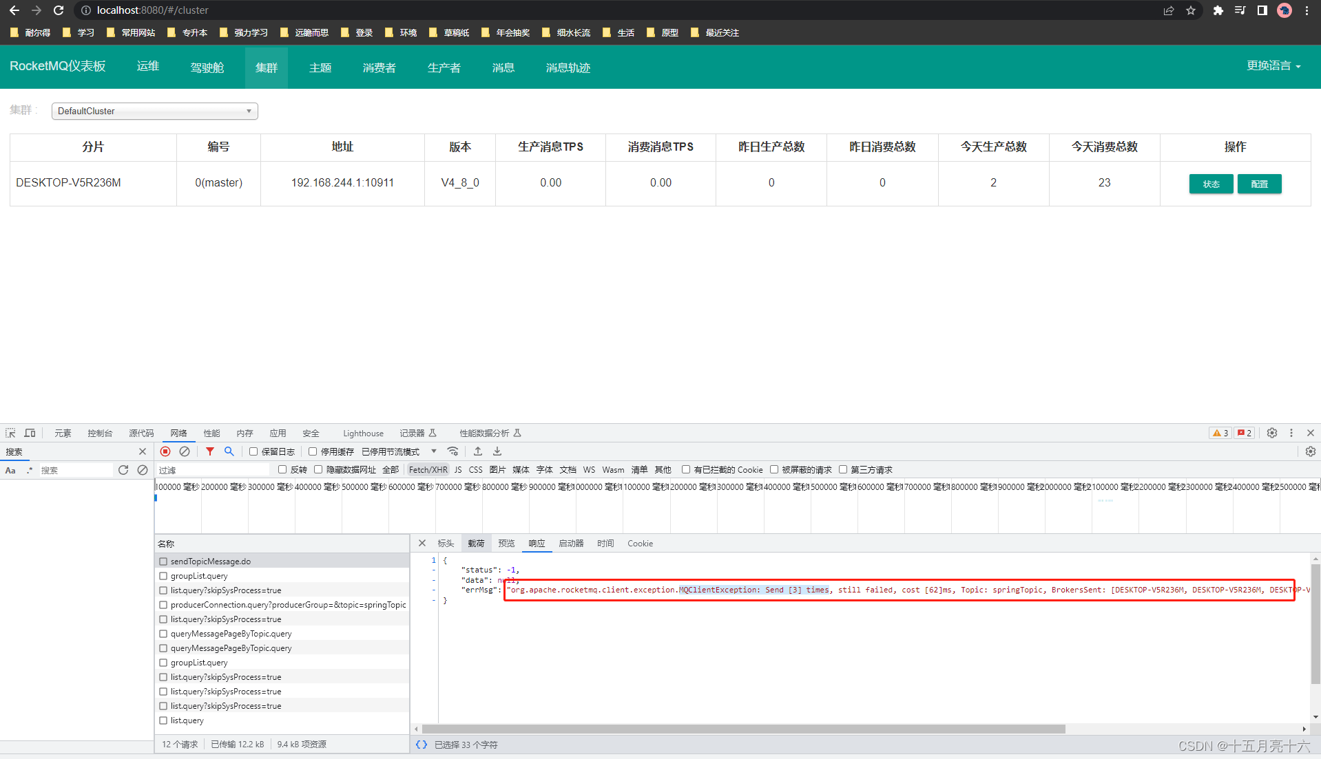Switch to the 主题 tab
Viewport: 1321px width, 759px height.
tap(320, 67)
